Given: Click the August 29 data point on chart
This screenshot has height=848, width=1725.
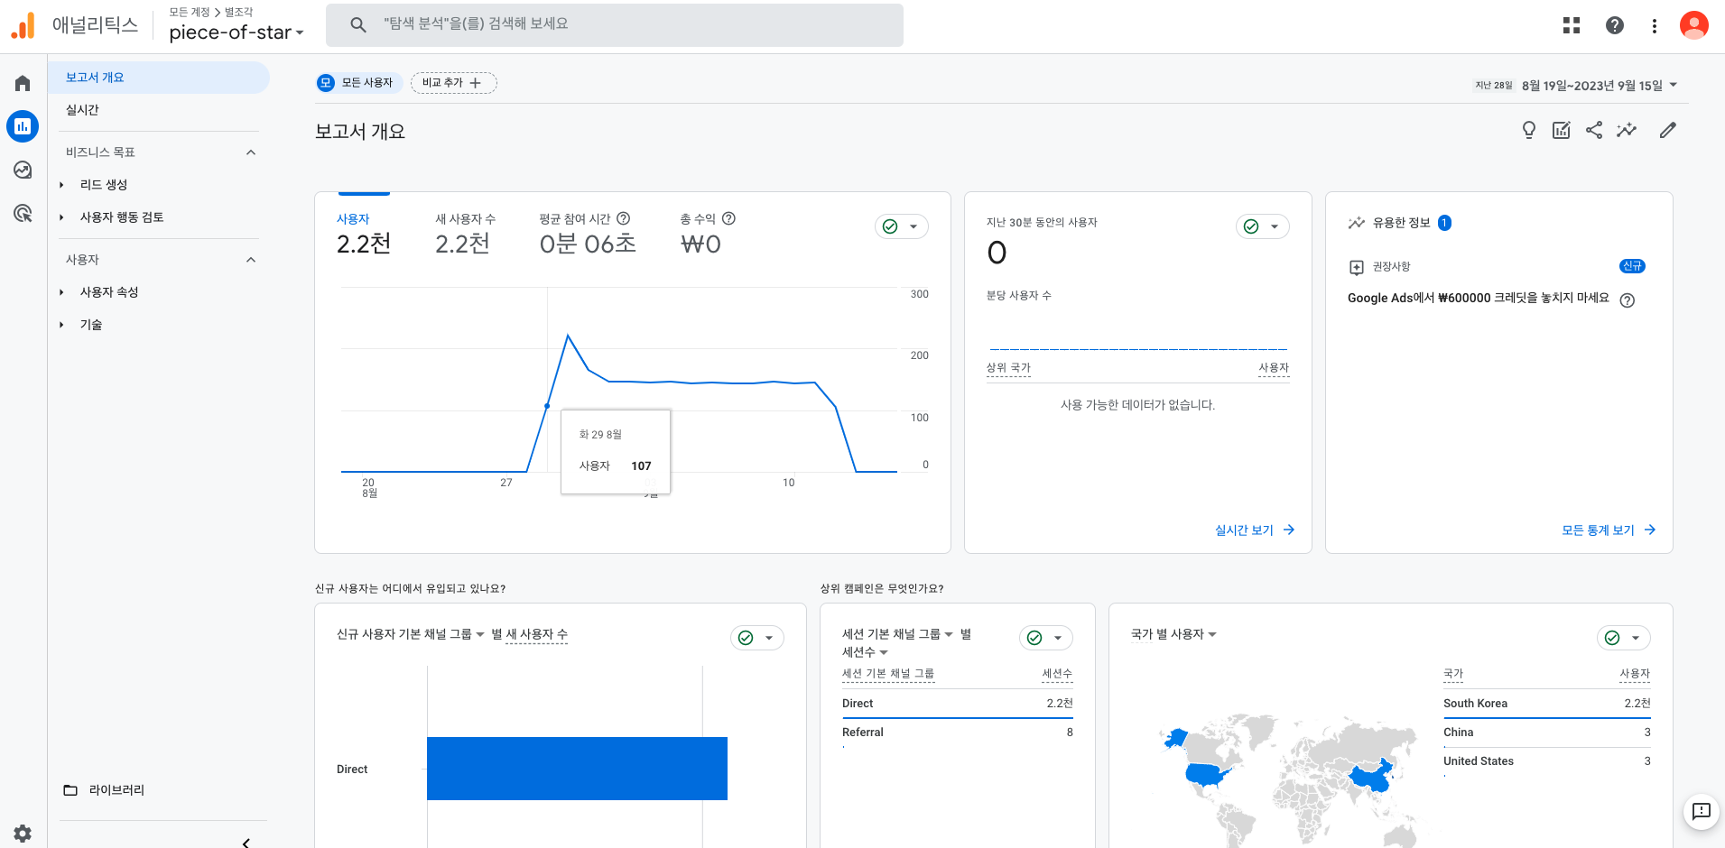Looking at the screenshot, I should tap(547, 406).
